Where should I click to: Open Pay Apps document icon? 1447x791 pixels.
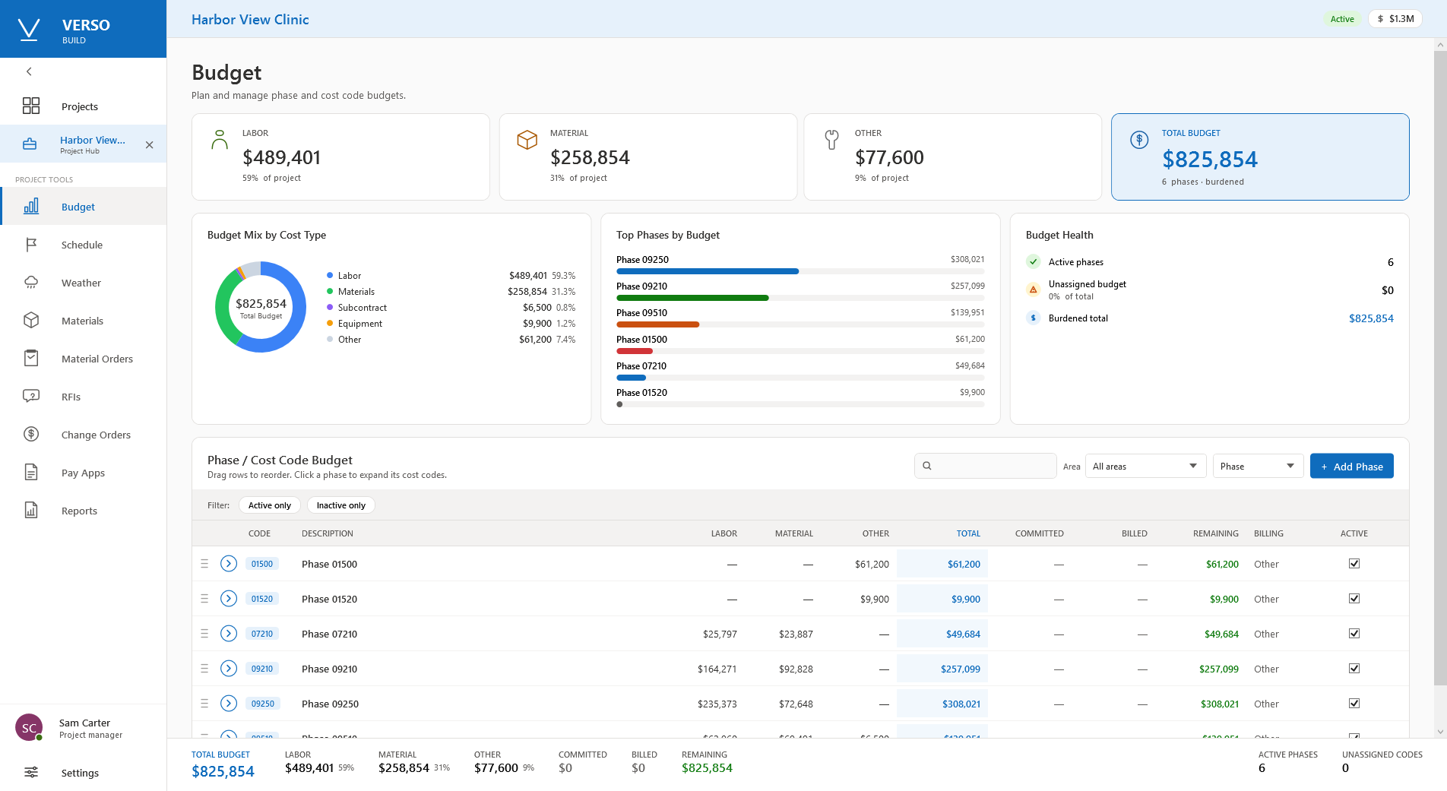point(31,473)
